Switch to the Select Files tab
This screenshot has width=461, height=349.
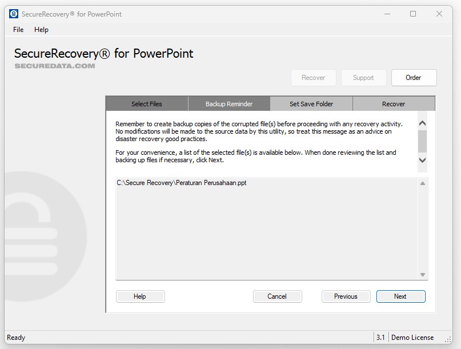point(147,103)
